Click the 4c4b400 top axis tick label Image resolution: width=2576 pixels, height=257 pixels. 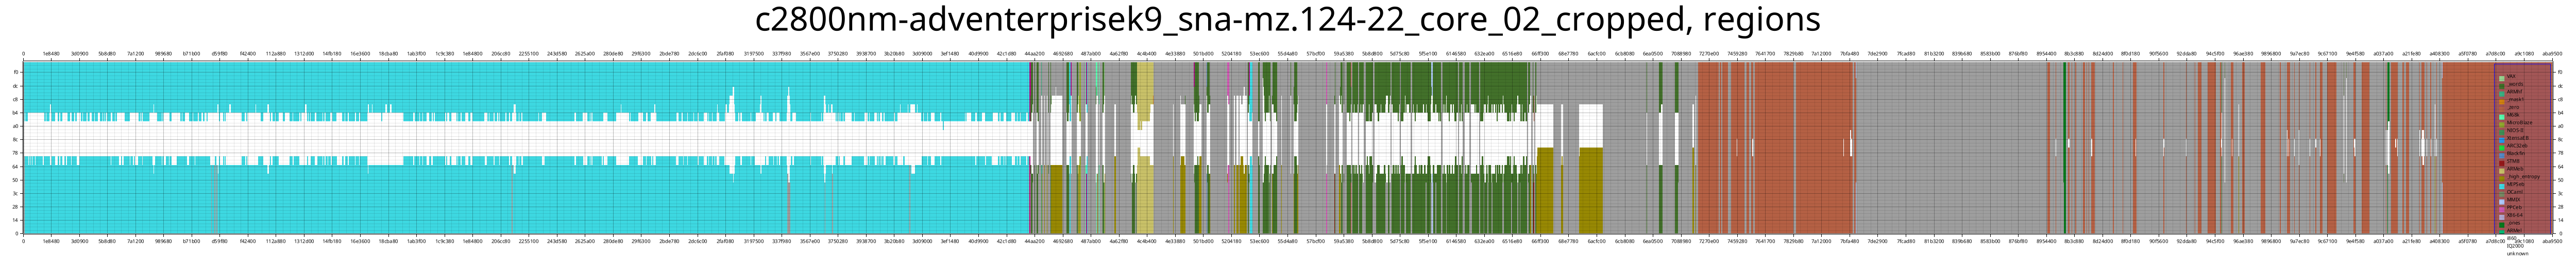pos(1146,55)
